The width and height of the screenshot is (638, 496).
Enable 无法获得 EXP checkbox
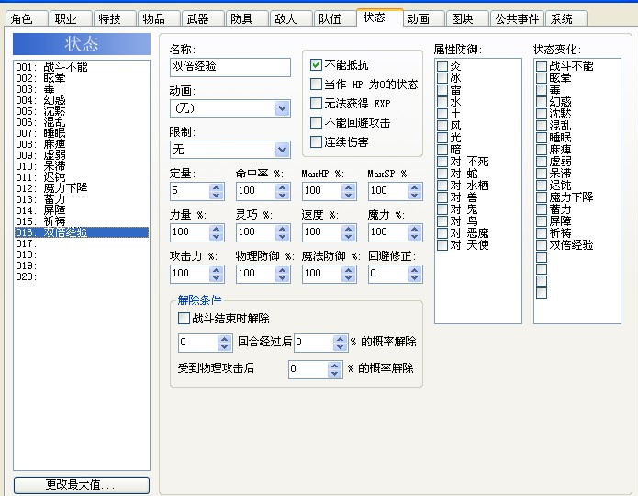[x=316, y=103]
